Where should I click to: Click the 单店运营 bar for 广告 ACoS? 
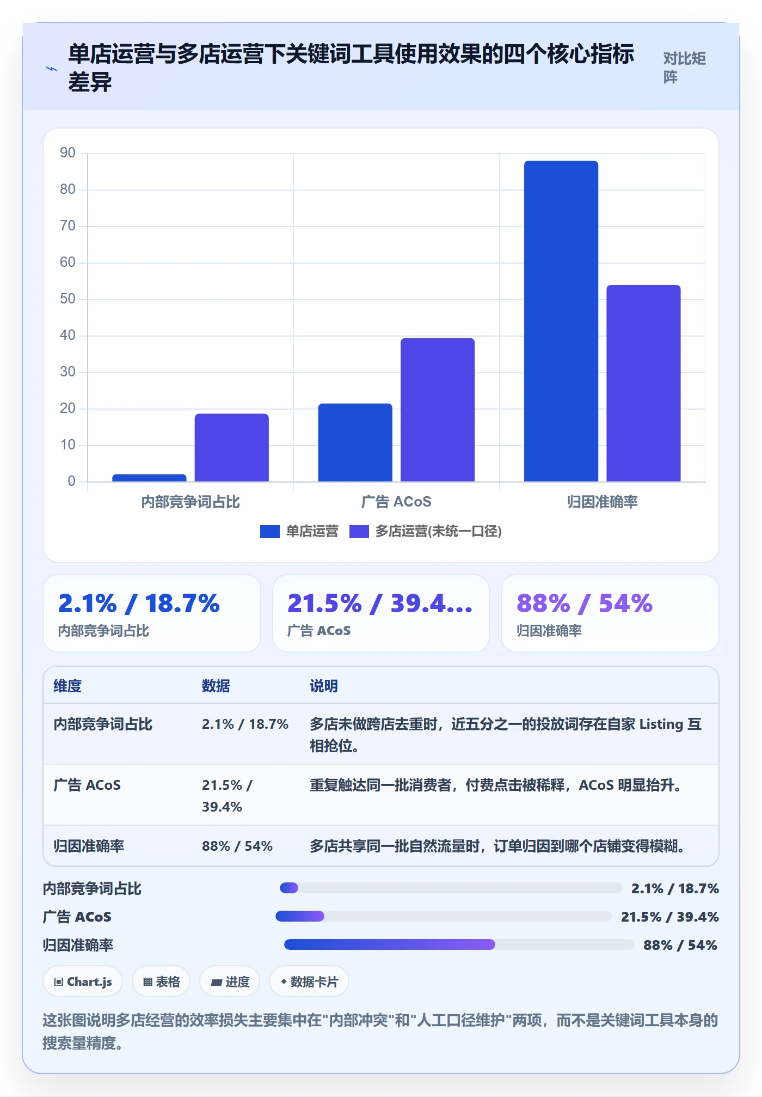[x=355, y=442]
